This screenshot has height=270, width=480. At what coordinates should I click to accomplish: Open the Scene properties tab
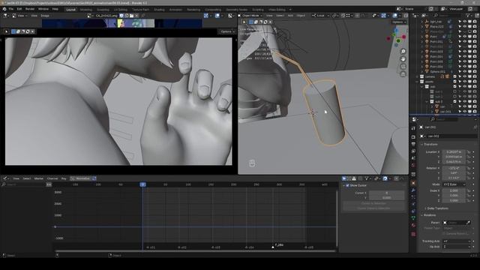click(x=413, y=158)
